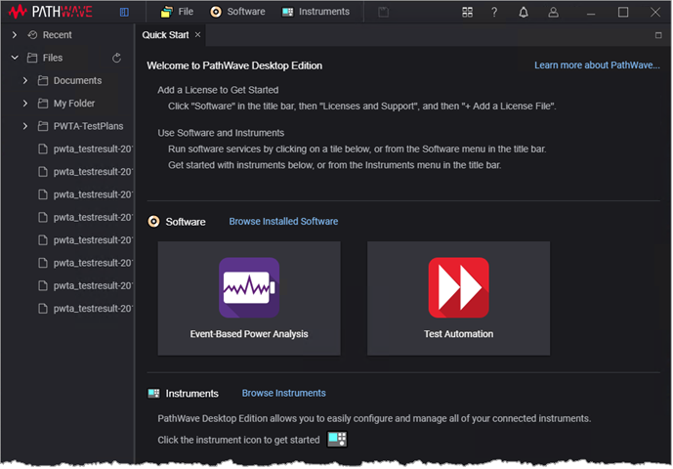This screenshot has height=469, width=673.
Task: Refresh the Files list
Action: [117, 58]
